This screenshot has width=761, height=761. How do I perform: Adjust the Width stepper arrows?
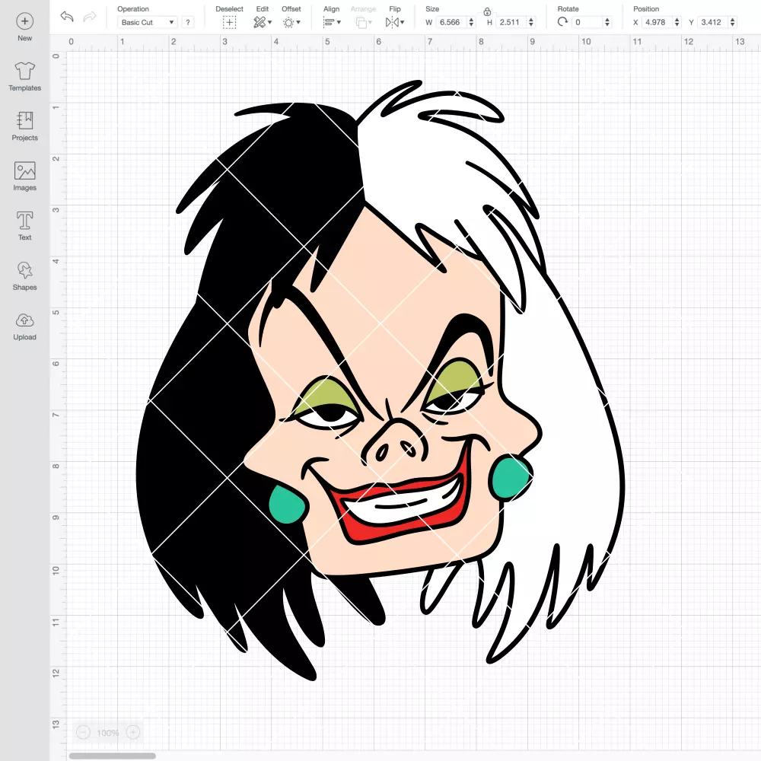471,22
